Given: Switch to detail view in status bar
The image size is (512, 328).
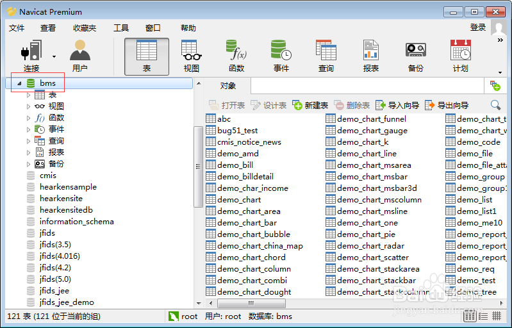Looking at the screenshot, I should [483, 316].
